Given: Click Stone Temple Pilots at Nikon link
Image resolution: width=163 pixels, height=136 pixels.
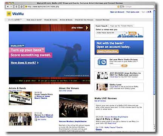Looking at the screenshot, I should [x=43, y=96].
